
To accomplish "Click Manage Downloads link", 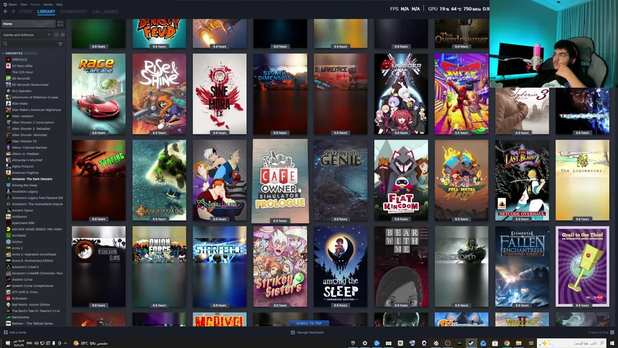I will pos(310,333).
